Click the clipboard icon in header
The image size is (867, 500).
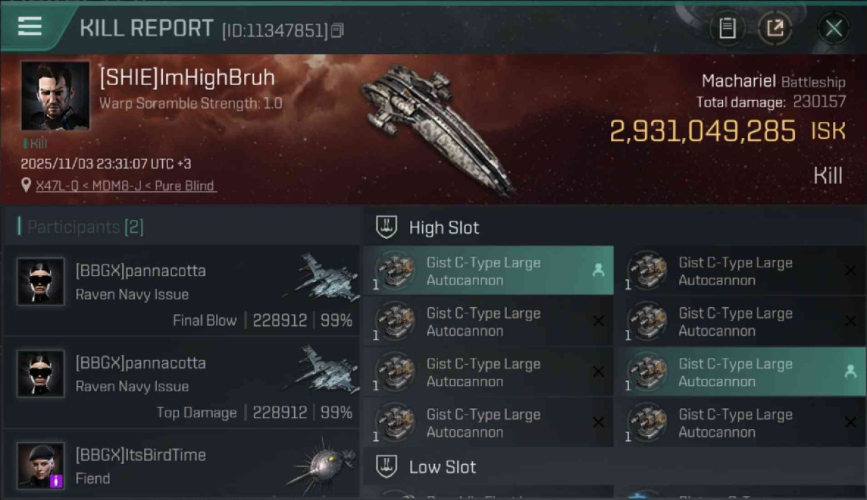click(x=727, y=28)
